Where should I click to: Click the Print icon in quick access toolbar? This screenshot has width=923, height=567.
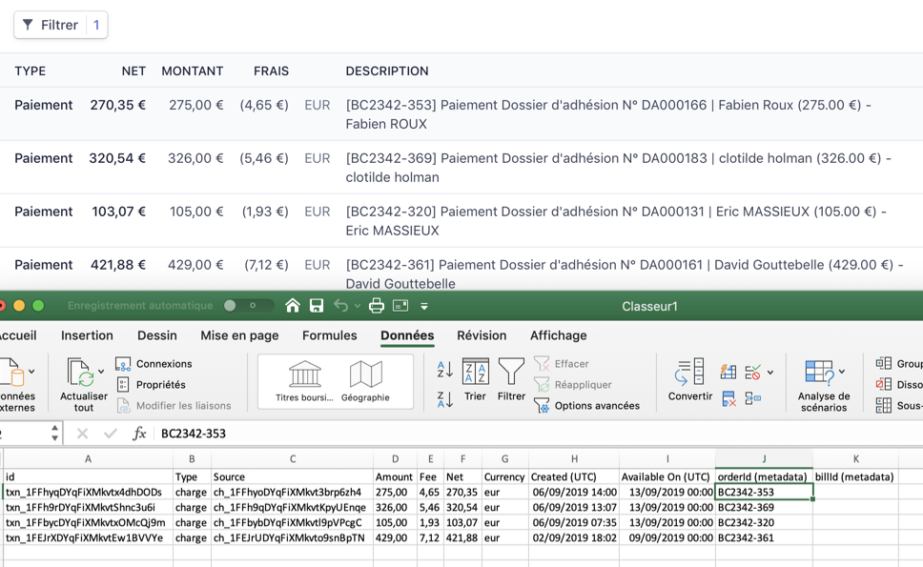click(377, 306)
